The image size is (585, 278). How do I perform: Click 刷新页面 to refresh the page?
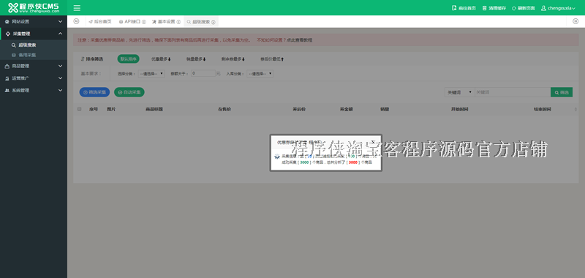524,8
